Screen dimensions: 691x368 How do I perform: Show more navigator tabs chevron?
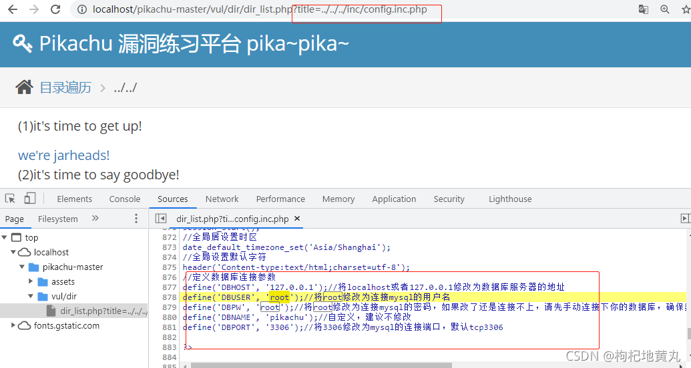[x=95, y=219]
